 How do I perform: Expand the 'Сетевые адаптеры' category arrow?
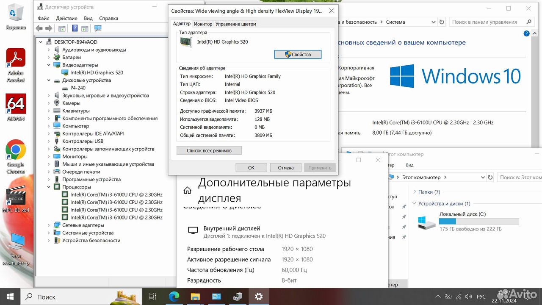(x=49, y=225)
